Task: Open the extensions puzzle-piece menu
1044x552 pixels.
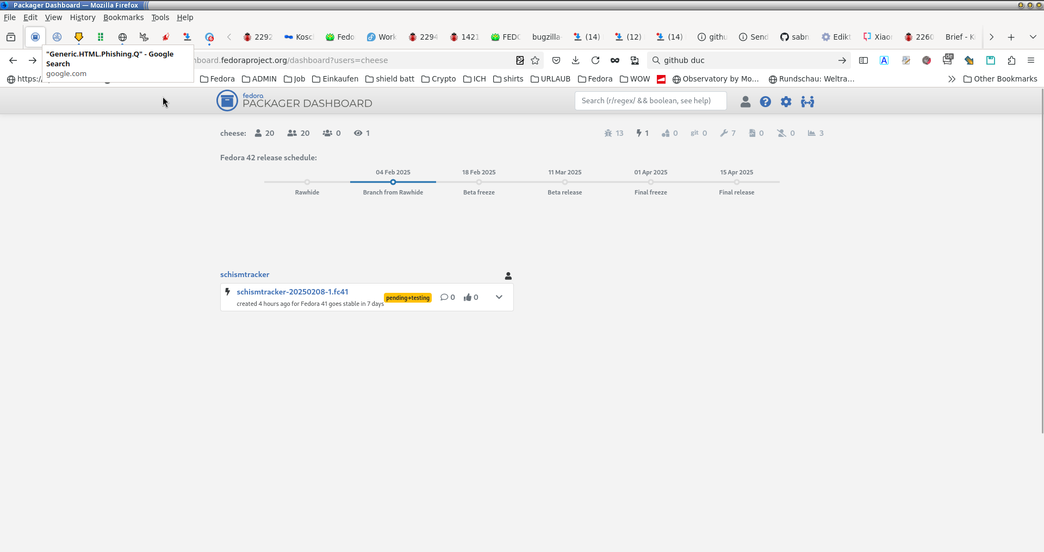Action: click(1011, 60)
